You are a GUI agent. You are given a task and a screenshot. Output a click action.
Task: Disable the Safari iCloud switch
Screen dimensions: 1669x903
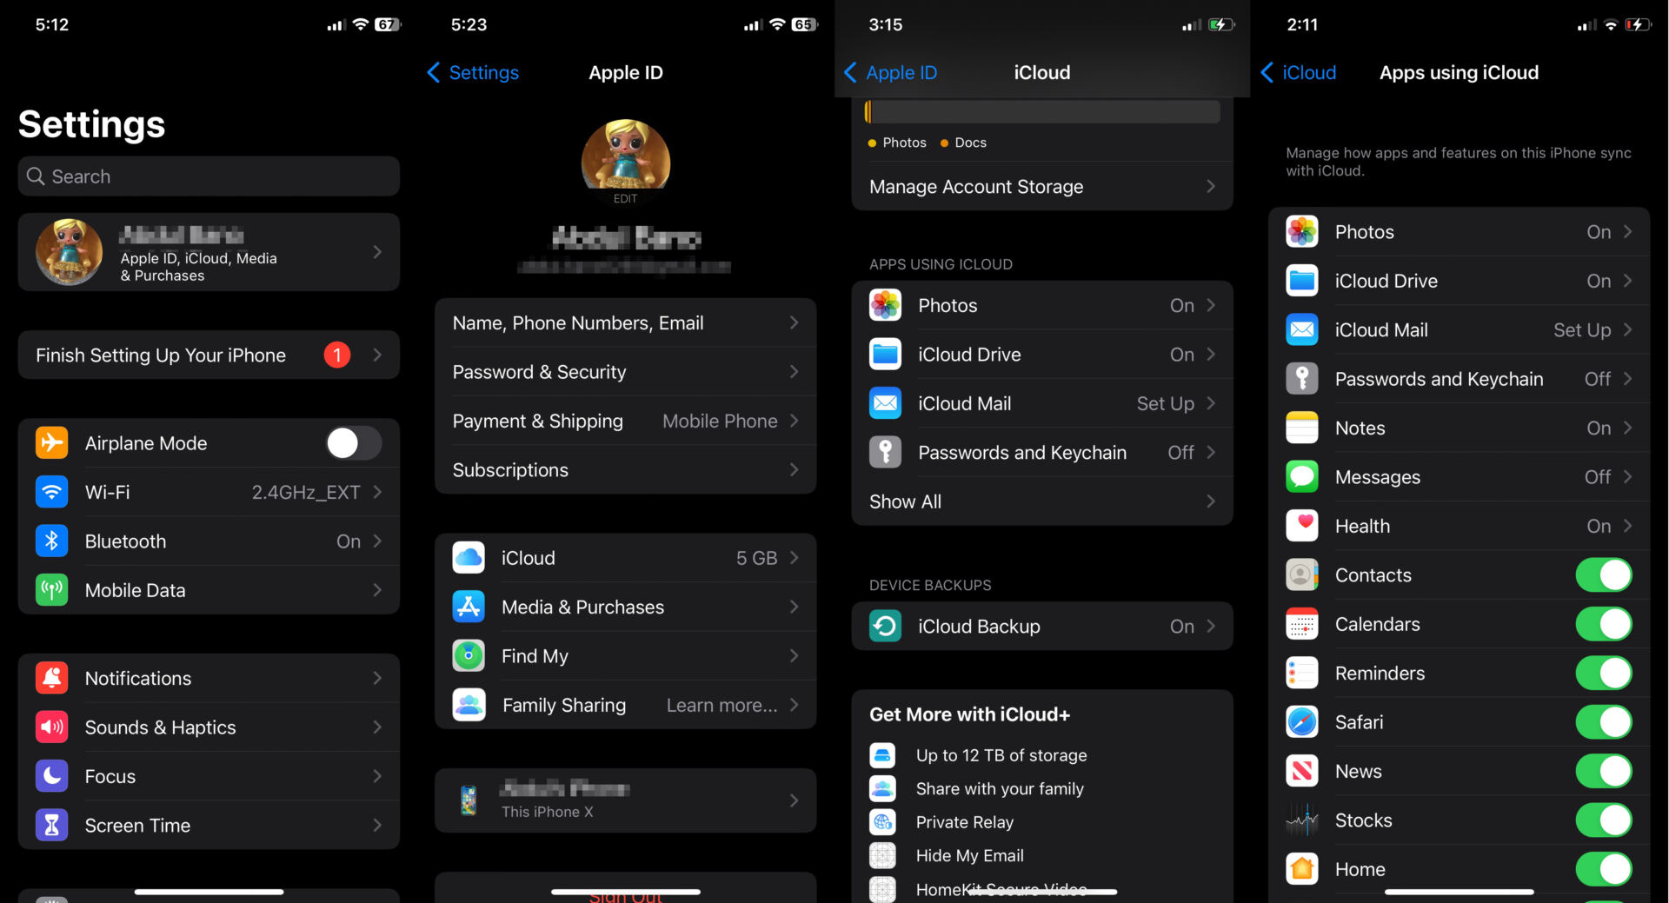point(1604,721)
